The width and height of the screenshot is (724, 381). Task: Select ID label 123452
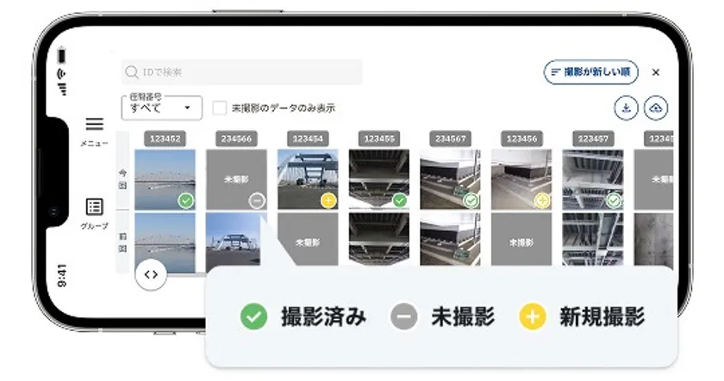point(165,138)
